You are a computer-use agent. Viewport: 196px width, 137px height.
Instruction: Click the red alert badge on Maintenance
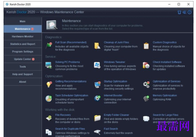(x=32, y=29)
